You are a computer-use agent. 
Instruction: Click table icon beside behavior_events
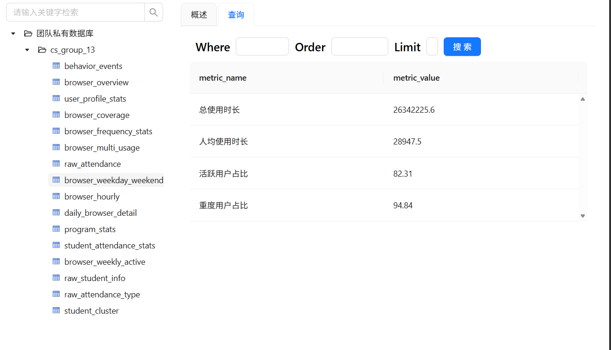56,66
